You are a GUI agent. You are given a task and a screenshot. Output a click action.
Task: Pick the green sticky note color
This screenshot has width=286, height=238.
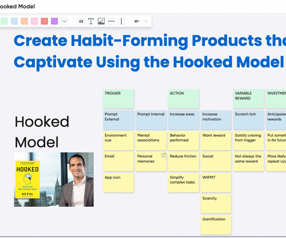(4, 21)
